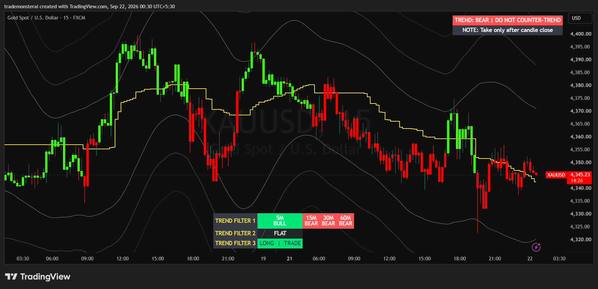Click the trademonsterai snapshot caption text

click(x=90, y=7)
